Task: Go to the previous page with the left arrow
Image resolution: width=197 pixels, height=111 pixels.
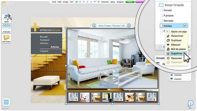Action: click(x=94, y=26)
